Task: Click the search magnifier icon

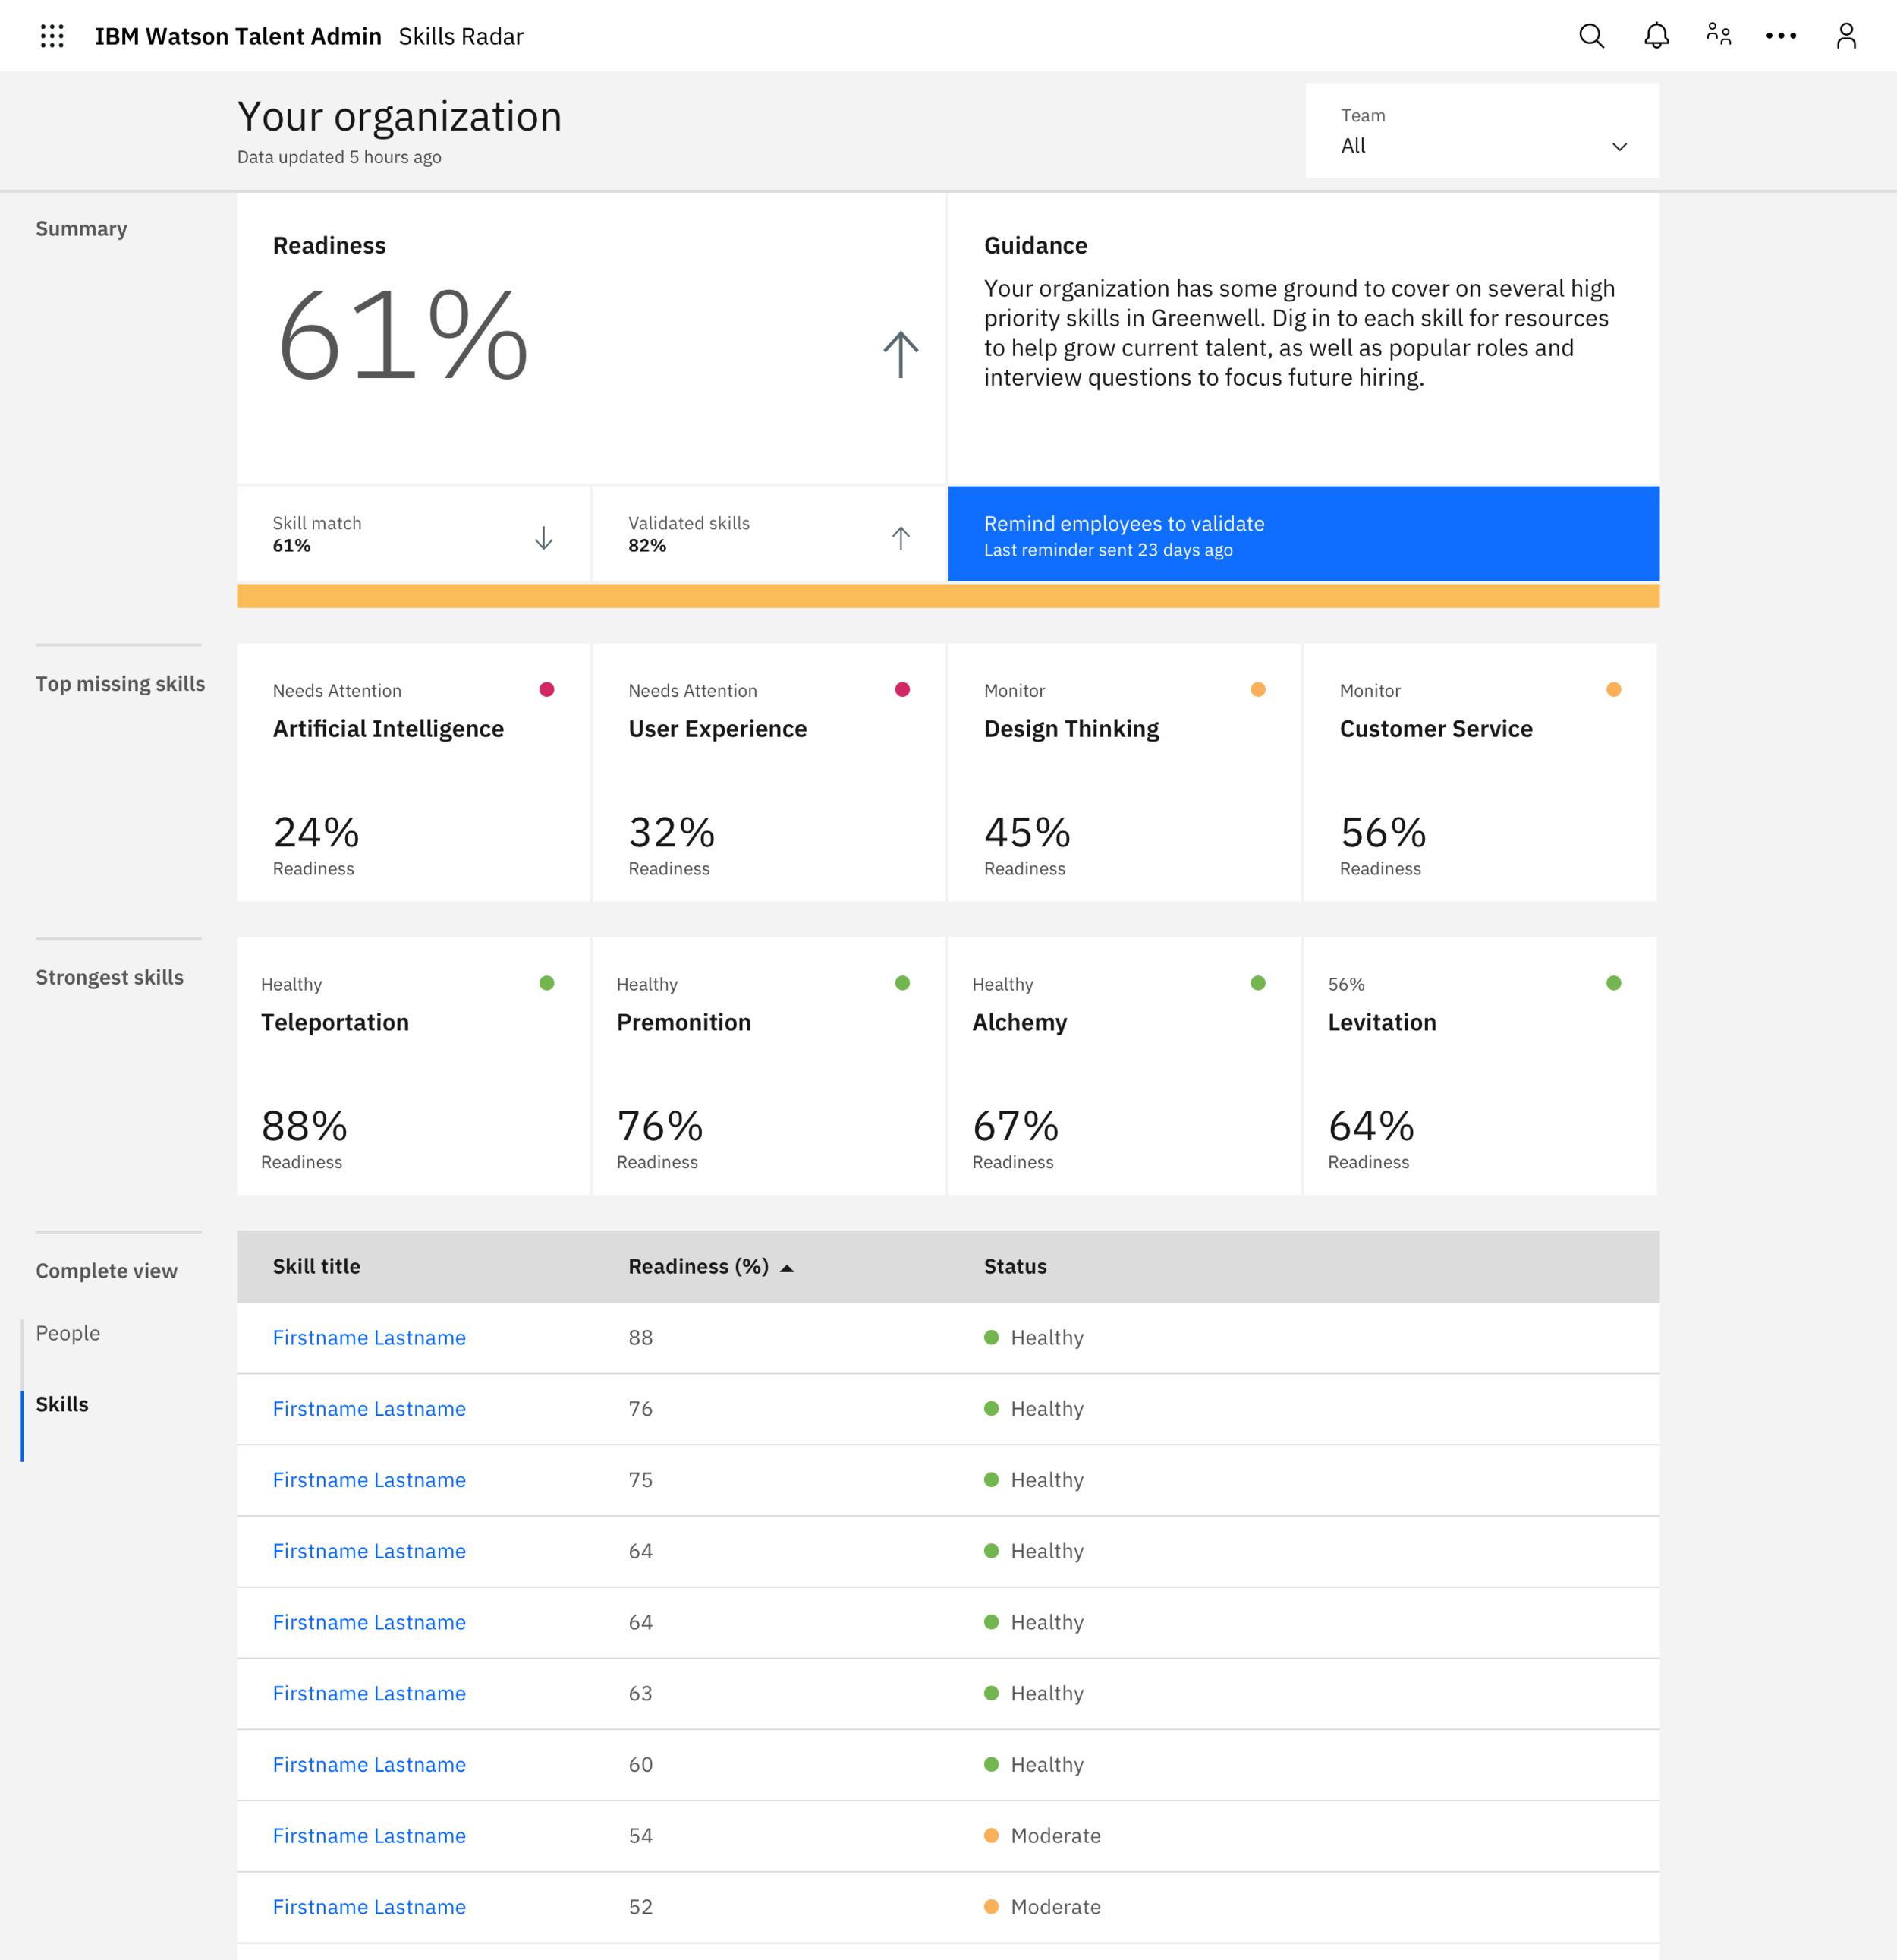Action: tap(1591, 36)
